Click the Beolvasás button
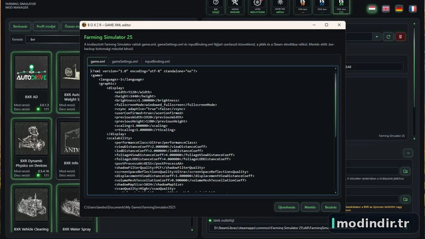Screen dimensions: 425x239 (x=20, y=27)
